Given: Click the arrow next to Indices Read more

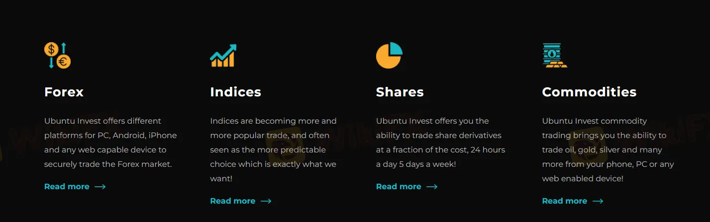Looking at the screenshot, I should [266, 201].
